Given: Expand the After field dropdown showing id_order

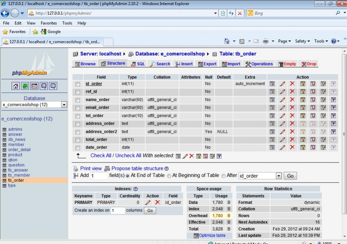Looking at the screenshot, I should [279, 176].
